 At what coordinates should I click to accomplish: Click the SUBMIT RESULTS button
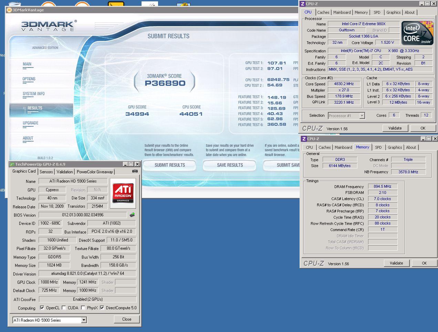coord(169,165)
